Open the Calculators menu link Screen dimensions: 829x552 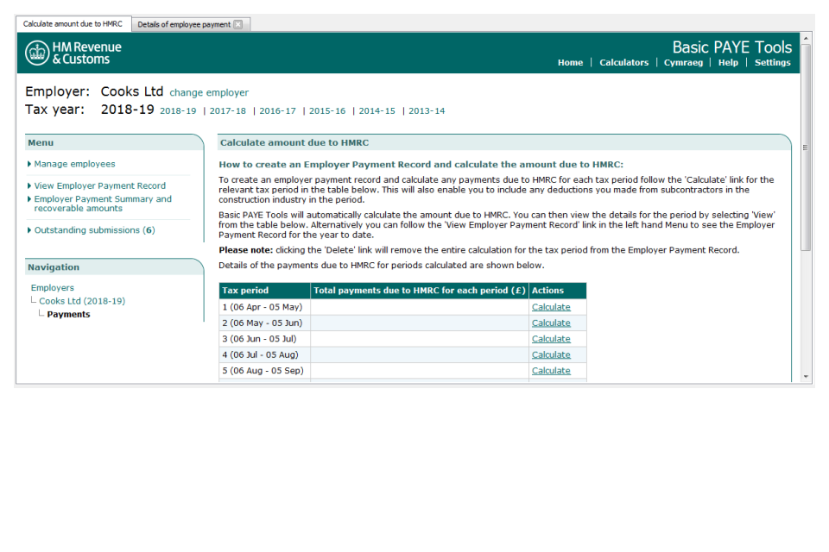point(623,62)
